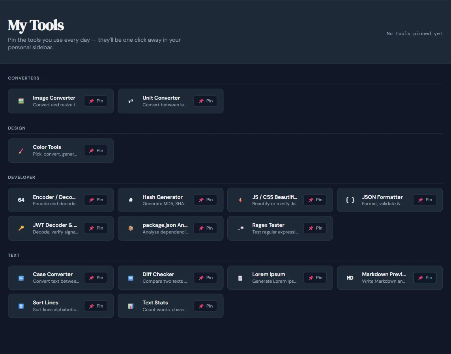Pin the Sort Lines tool
This screenshot has width=451, height=354.
[95, 306]
